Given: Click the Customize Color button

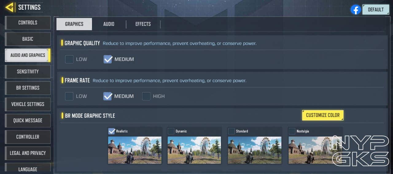Looking at the screenshot, I should pos(323,115).
